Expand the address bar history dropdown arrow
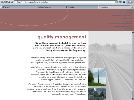This screenshot has height=100, width=134. point(116,2)
